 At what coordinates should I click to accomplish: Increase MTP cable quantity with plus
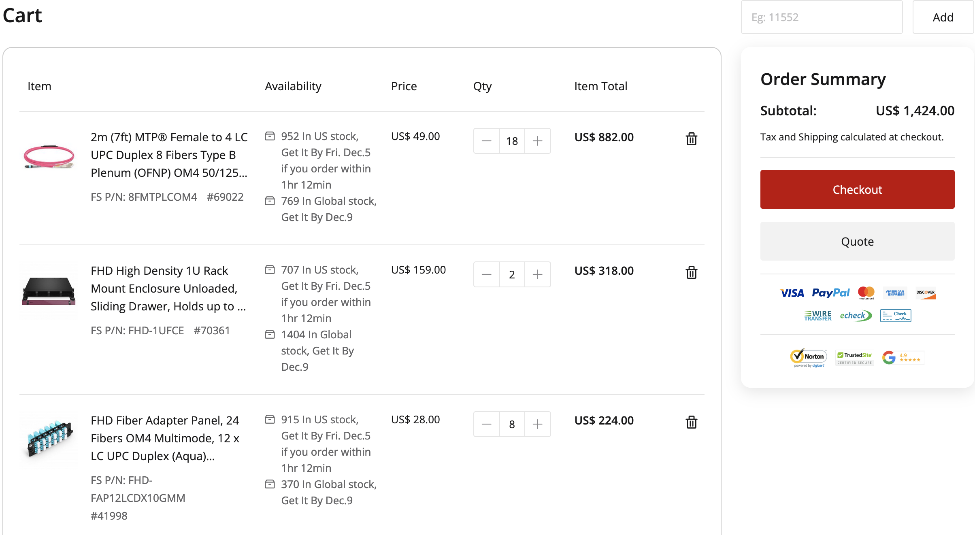(537, 141)
